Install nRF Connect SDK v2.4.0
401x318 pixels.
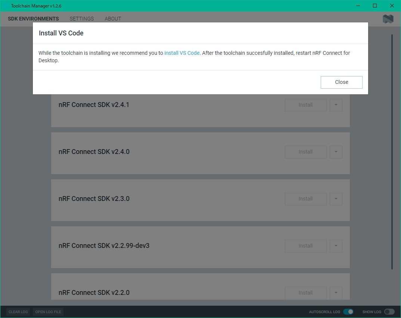click(x=306, y=152)
